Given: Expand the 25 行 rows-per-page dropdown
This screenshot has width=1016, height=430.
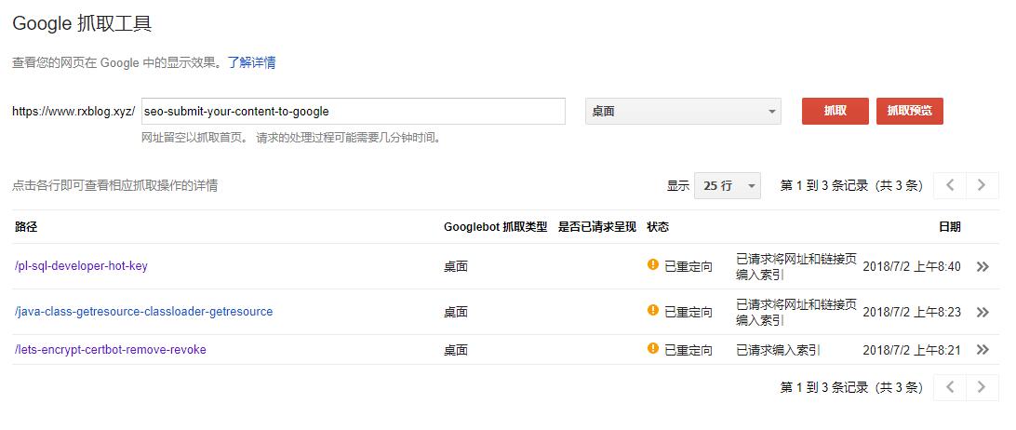Looking at the screenshot, I should pos(727,185).
